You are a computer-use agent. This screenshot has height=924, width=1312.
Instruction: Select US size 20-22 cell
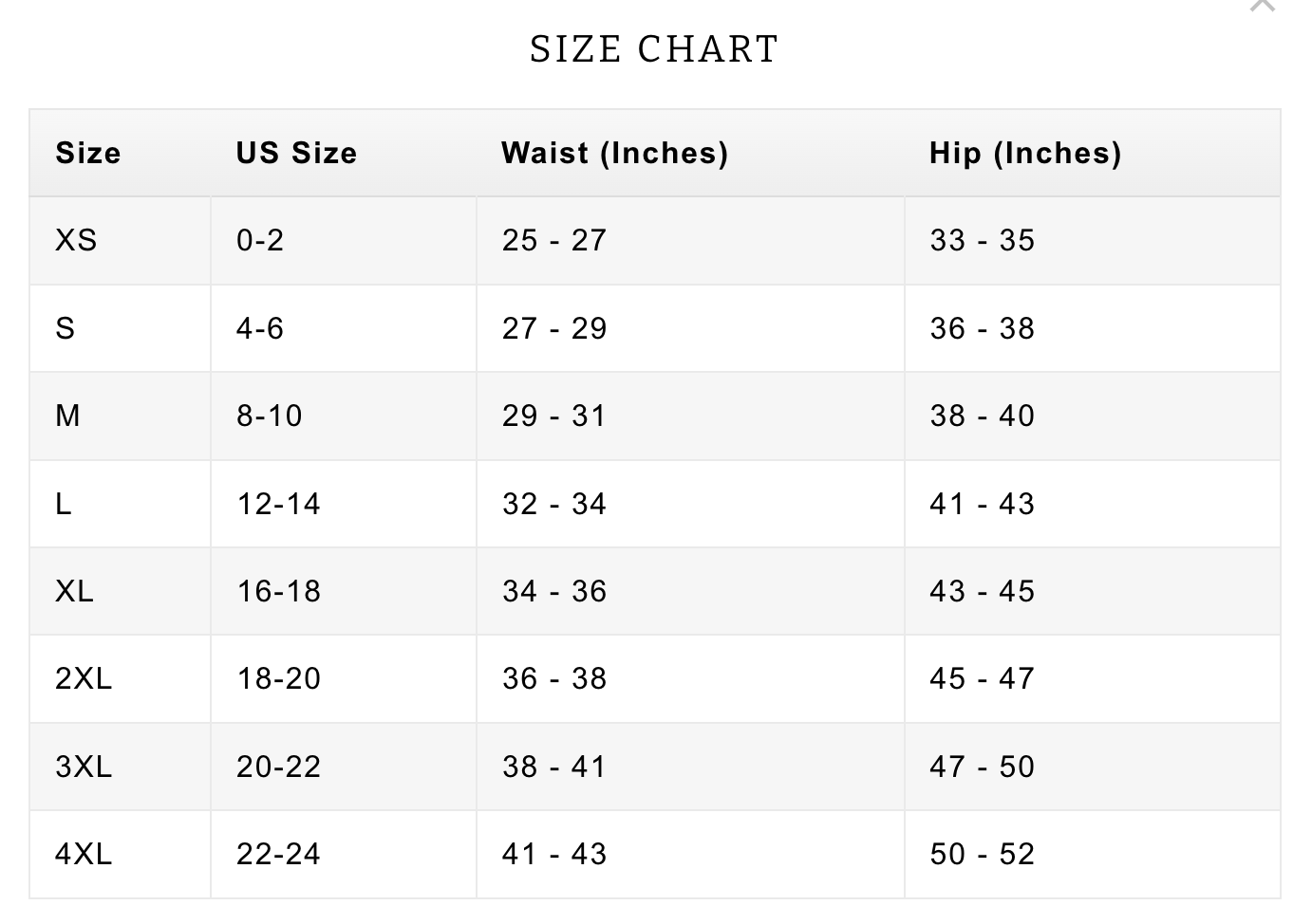click(278, 767)
